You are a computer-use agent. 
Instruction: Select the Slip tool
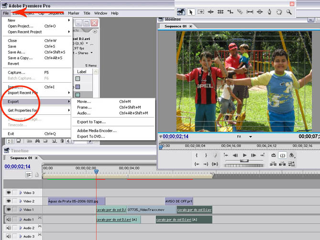click(x=249, y=11)
